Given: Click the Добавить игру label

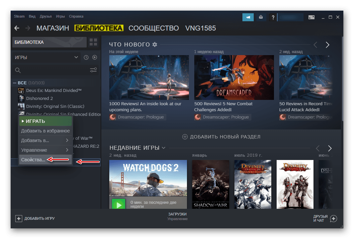Looking at the screenshot, I should tap(40, 218).
